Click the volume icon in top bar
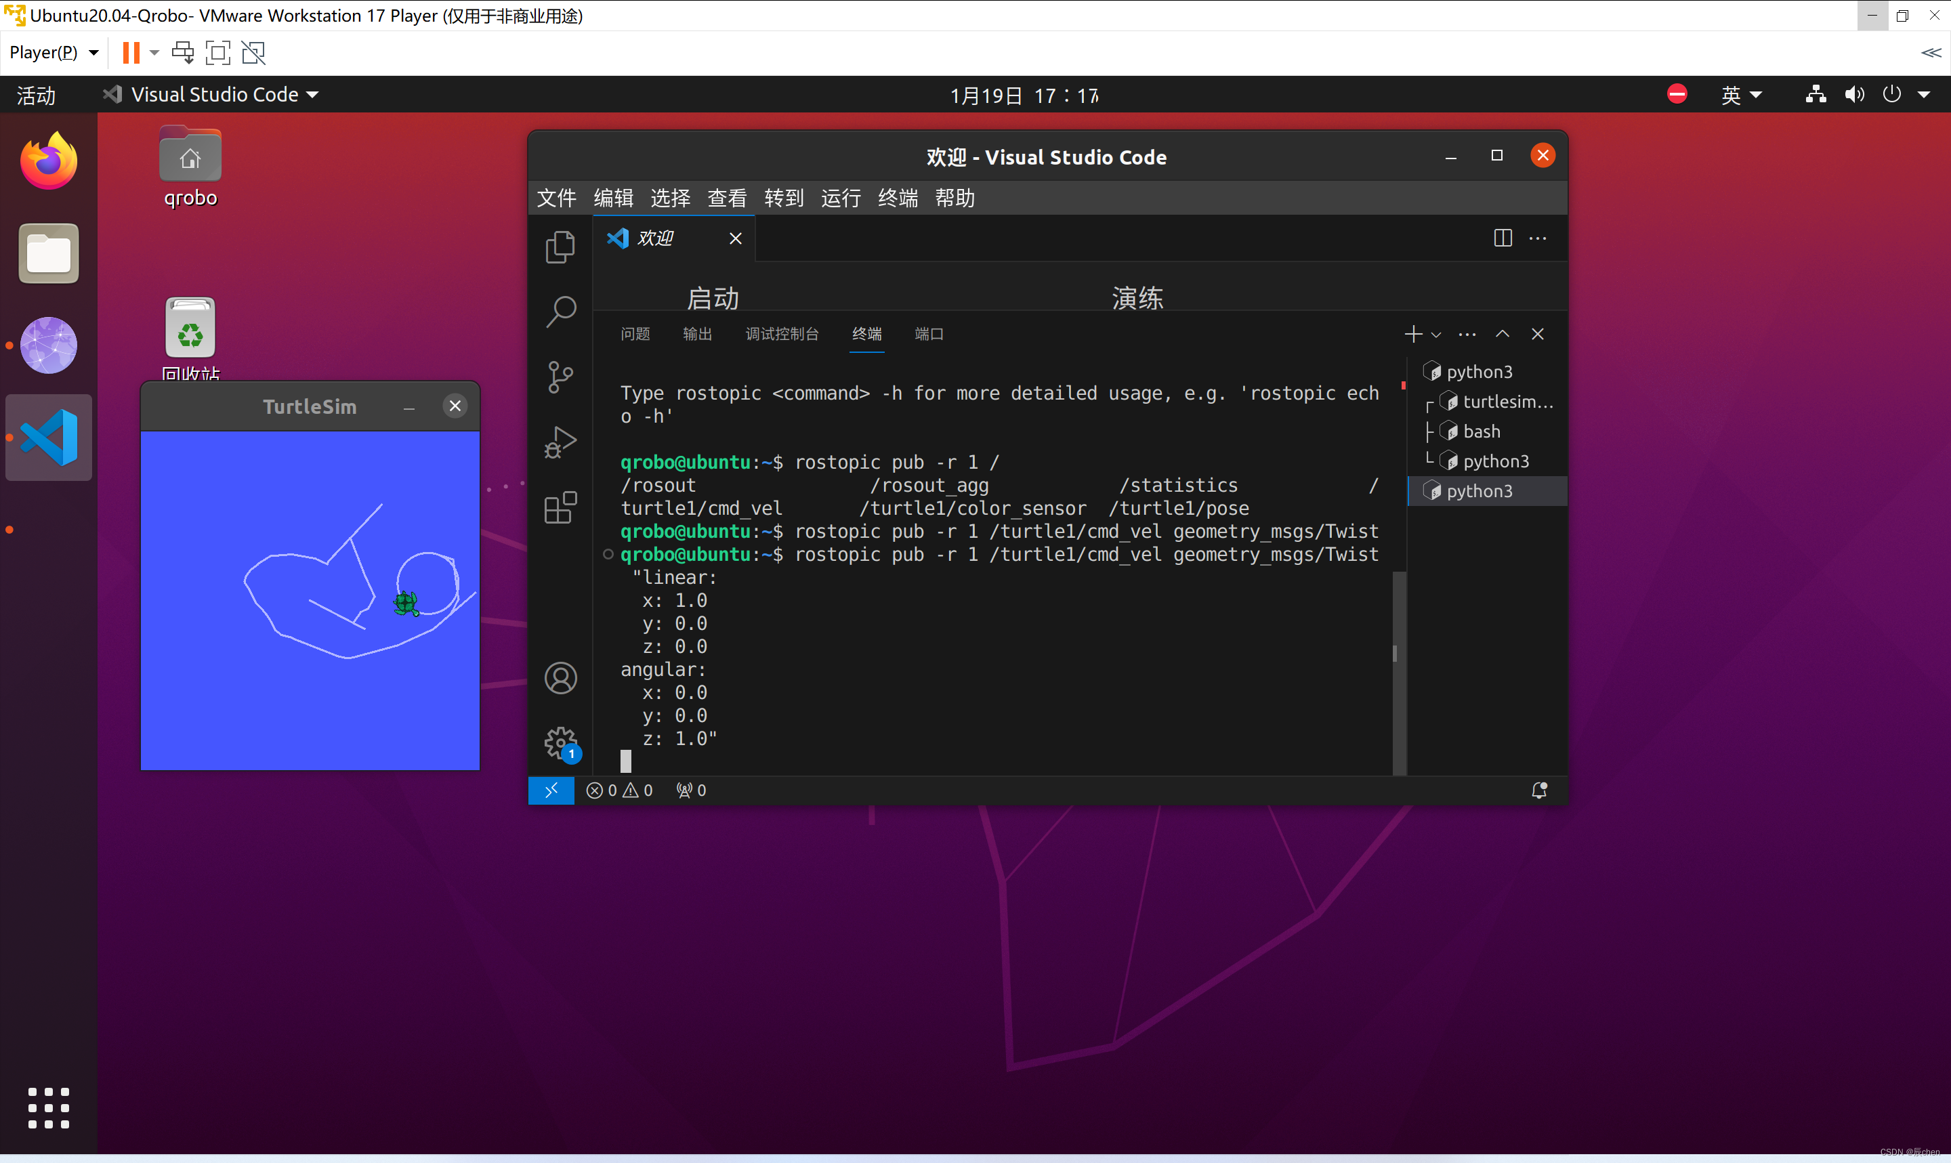 [x=1854, y=95]
